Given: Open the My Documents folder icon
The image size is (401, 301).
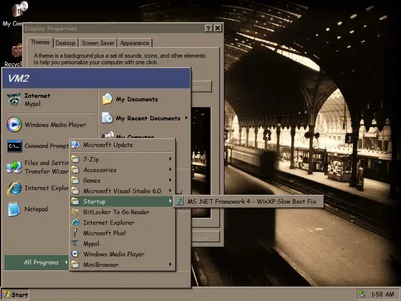Looking at the screenshot, I should tap(107, 99).
